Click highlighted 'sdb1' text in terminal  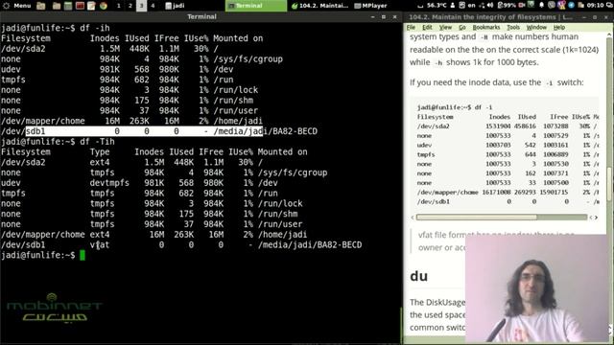coord(35,131)
